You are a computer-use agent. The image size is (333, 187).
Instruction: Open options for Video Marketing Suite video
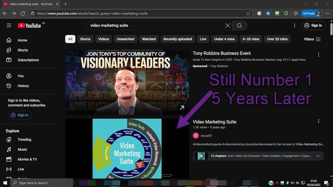(318, 121)
